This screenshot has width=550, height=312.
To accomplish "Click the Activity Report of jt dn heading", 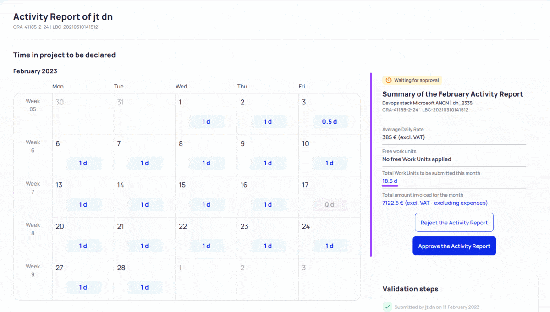I will 63,17.
